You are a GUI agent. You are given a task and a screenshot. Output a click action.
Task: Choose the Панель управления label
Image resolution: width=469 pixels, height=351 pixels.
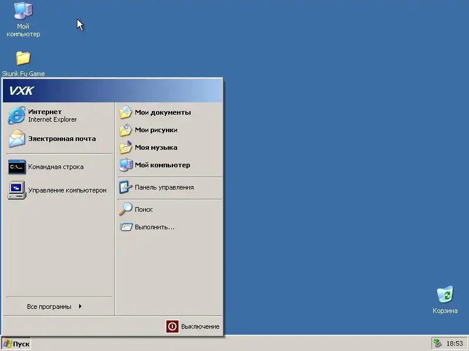point(164,187)
